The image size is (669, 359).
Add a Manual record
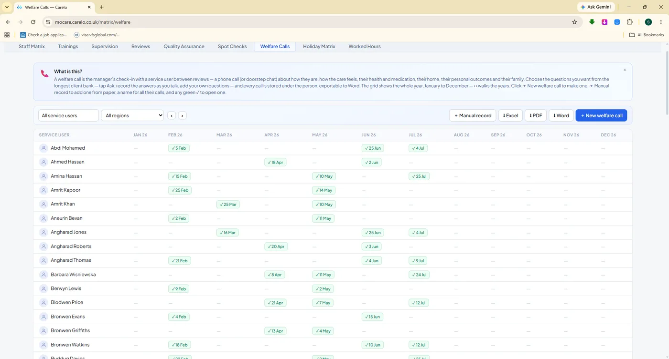point(473,115)
